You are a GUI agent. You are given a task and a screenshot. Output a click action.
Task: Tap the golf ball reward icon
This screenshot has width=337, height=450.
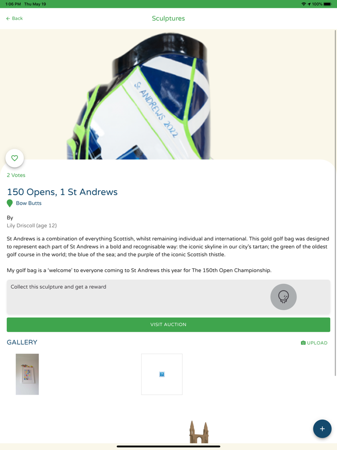point(284,297)
